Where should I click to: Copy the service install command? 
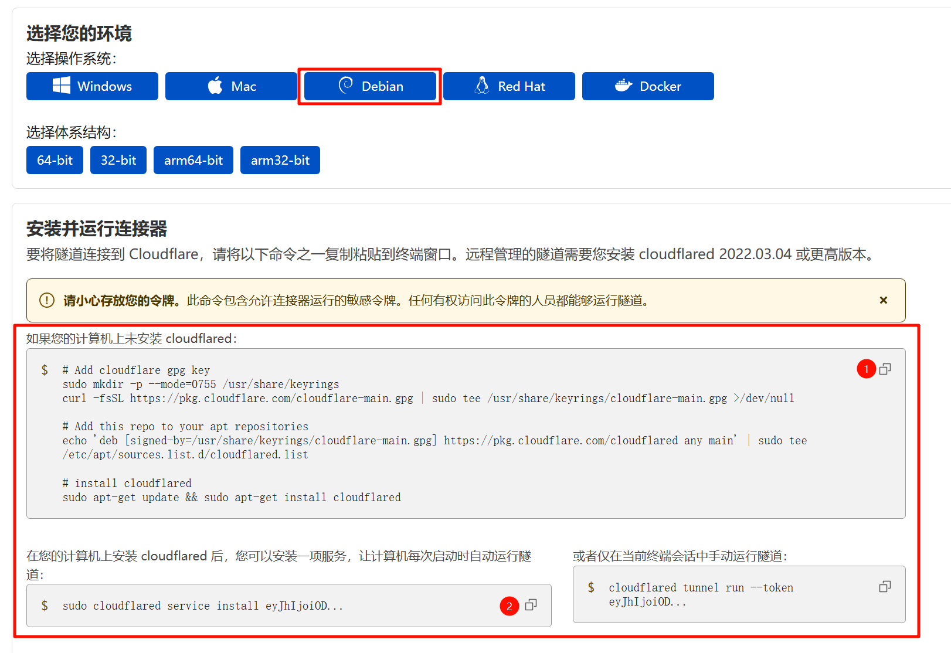click(x=531, y=606)
